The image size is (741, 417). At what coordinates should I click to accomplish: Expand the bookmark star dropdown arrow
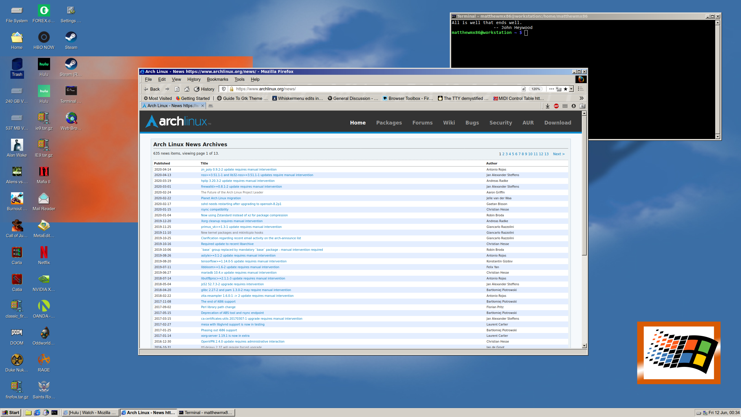pos(571,89)
